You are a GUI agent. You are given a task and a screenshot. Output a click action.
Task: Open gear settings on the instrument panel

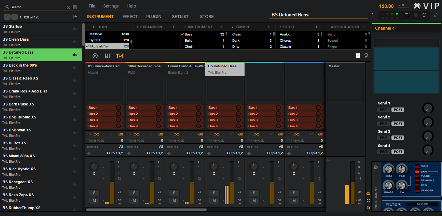376,167
